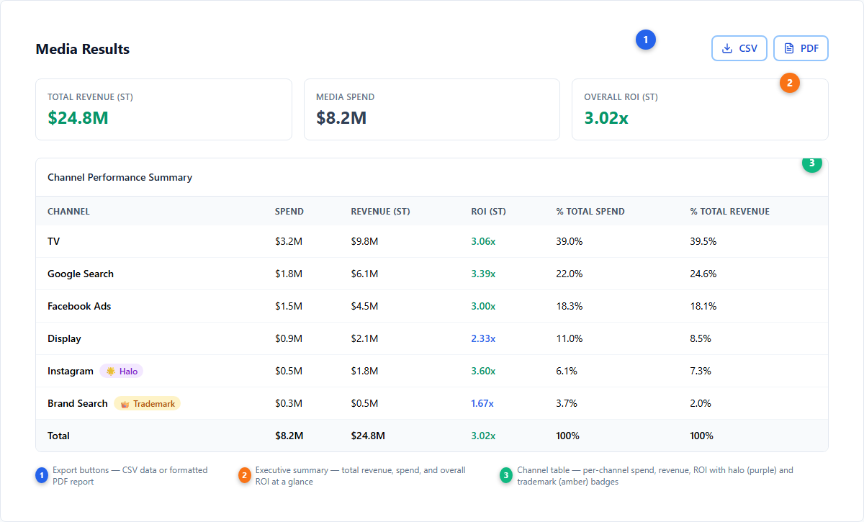Viewport: 864px width, 522px height.
Task: Click Google Search's 22.0% spend share
Action: pos(569,274)
